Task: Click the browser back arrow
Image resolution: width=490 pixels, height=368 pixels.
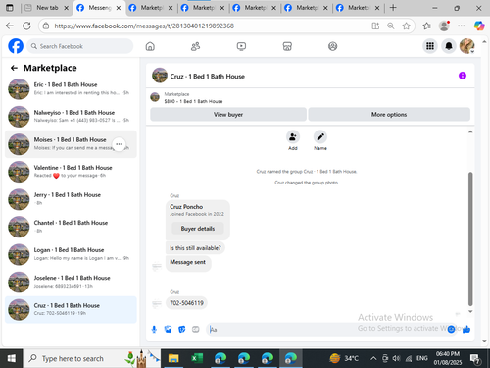Action: click(10, 26)
